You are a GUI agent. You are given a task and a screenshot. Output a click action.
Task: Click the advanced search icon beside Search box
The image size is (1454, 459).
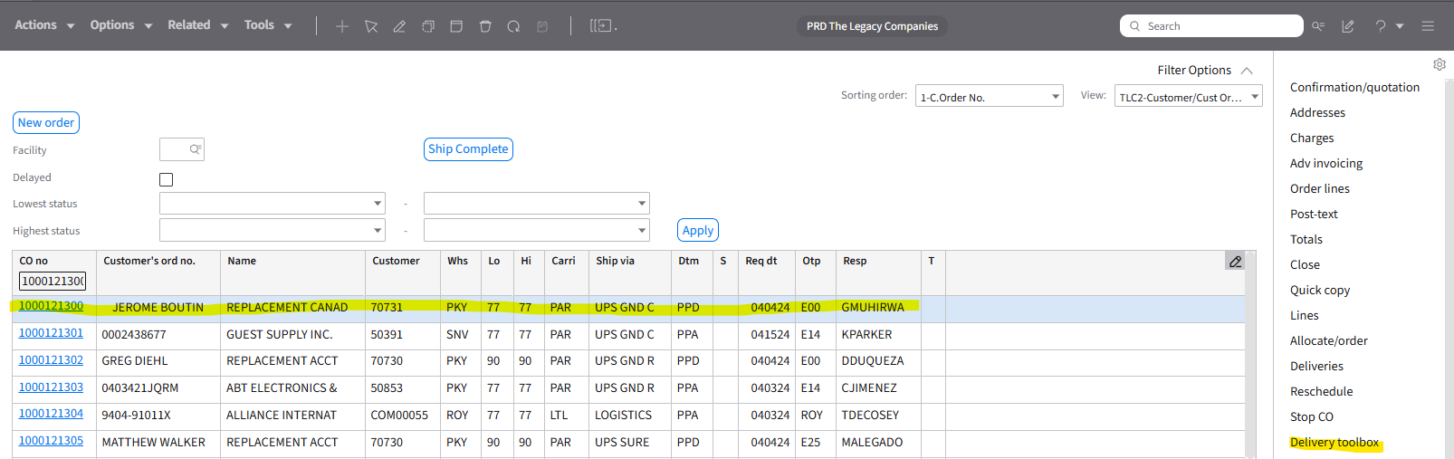(1318, 26)
